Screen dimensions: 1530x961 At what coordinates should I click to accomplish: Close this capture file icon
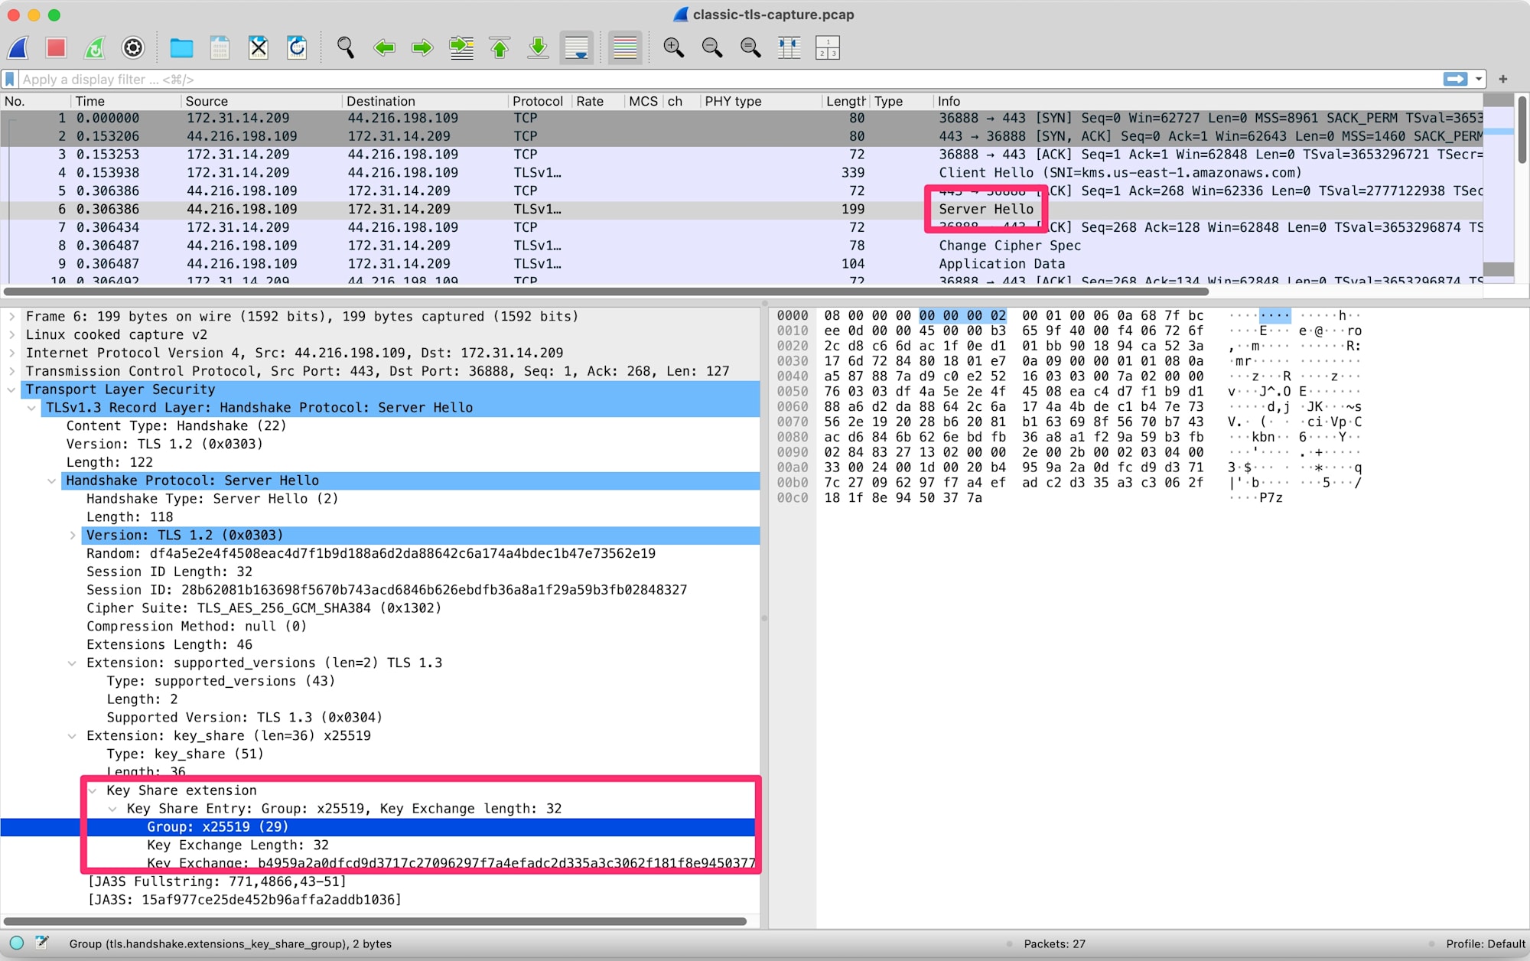click(x=259, y=48)
